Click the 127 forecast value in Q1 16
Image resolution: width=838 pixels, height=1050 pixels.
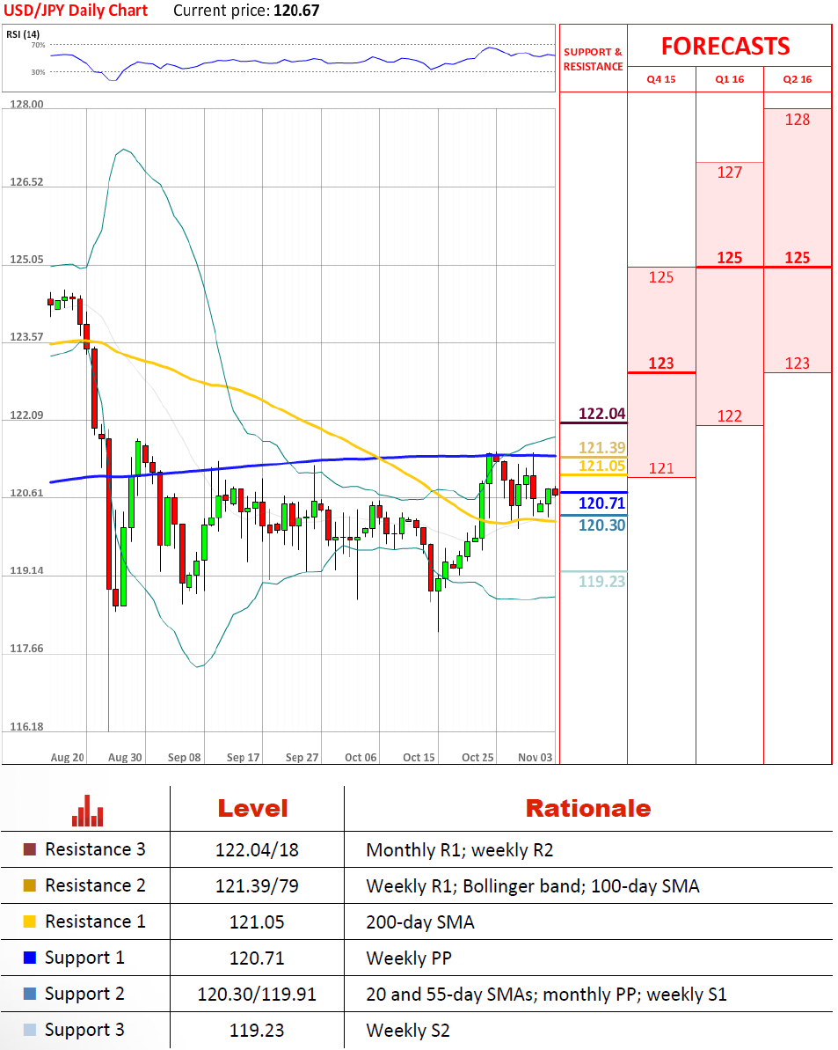730,173
